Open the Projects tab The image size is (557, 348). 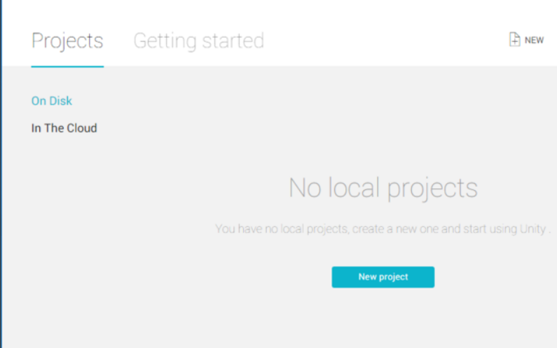coord(67,41)
